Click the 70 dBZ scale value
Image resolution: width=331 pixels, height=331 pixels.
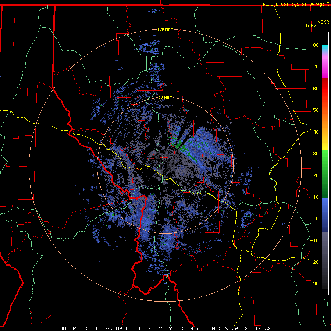(316, 67)
